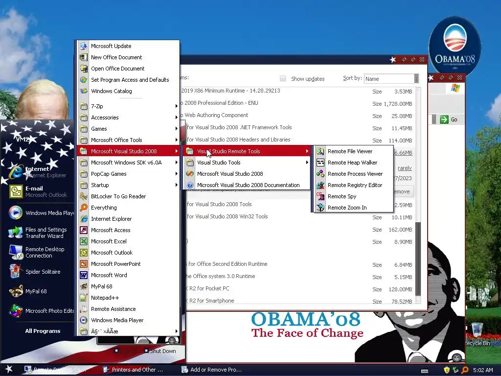Open Microsoft Excel icon
Viewport: 501px width, 376px height.
[84, 241]
